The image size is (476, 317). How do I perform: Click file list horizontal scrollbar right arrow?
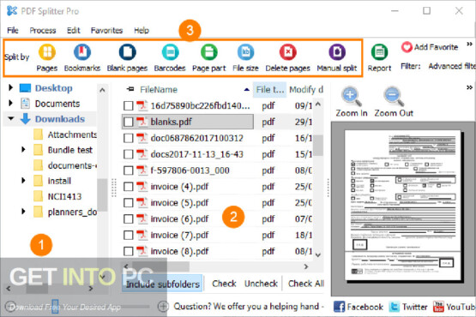[x=306, y=266]
